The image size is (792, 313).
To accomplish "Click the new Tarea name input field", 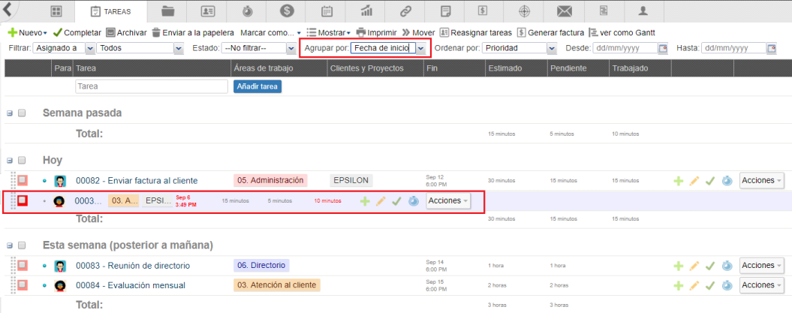I will pyautogui.click(x=151, y=86).
